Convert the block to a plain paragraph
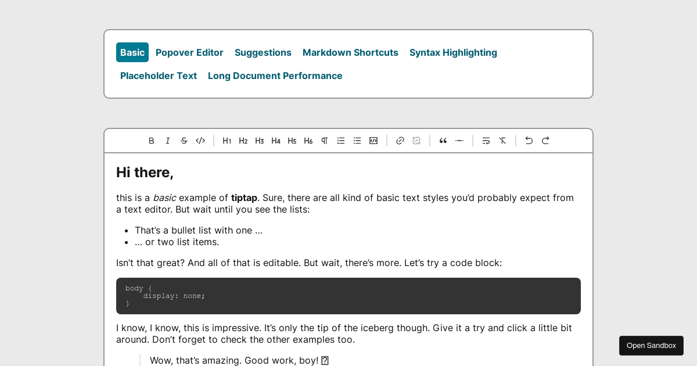This screenshot has height=366, width=697. pyautogui.click(x=325, y=141)
